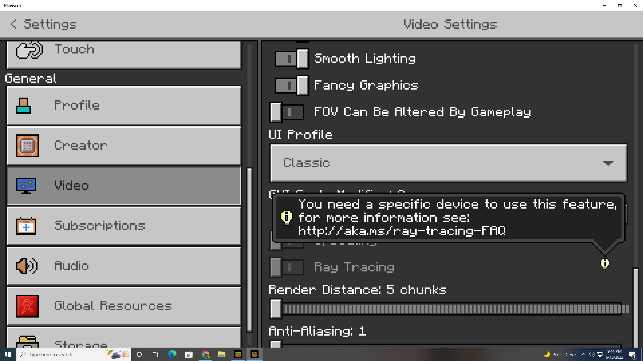The image size is (643, 361).
Task: Open the UI Profile Classic dropdown
Action: 448,163
